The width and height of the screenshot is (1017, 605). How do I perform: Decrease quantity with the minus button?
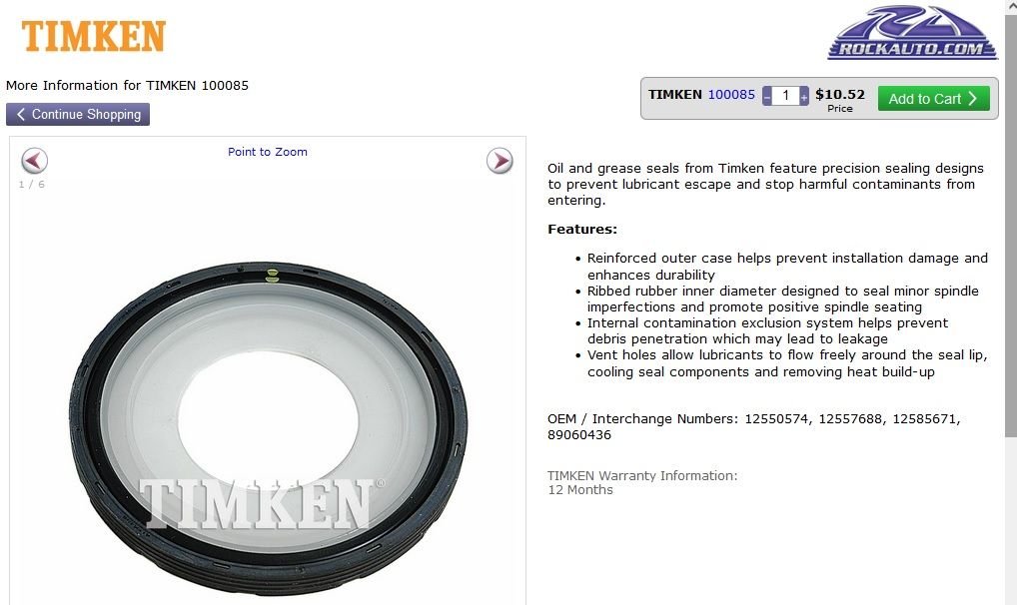click(767, 96)
